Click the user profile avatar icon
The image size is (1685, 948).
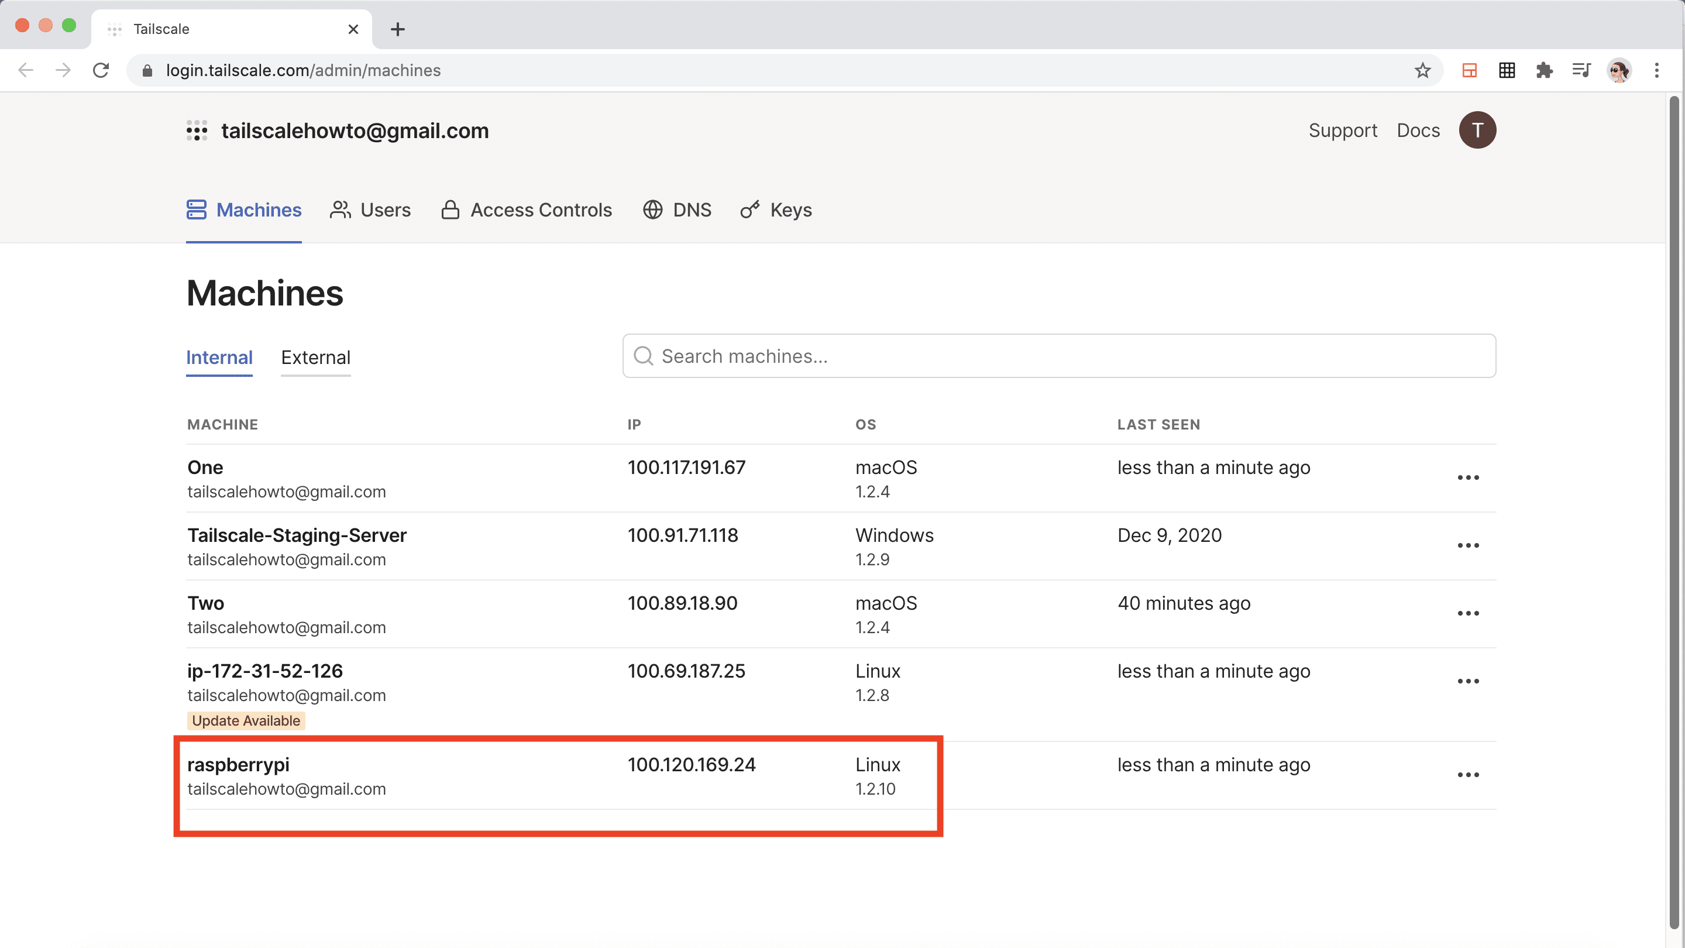tap(1479, 130)
